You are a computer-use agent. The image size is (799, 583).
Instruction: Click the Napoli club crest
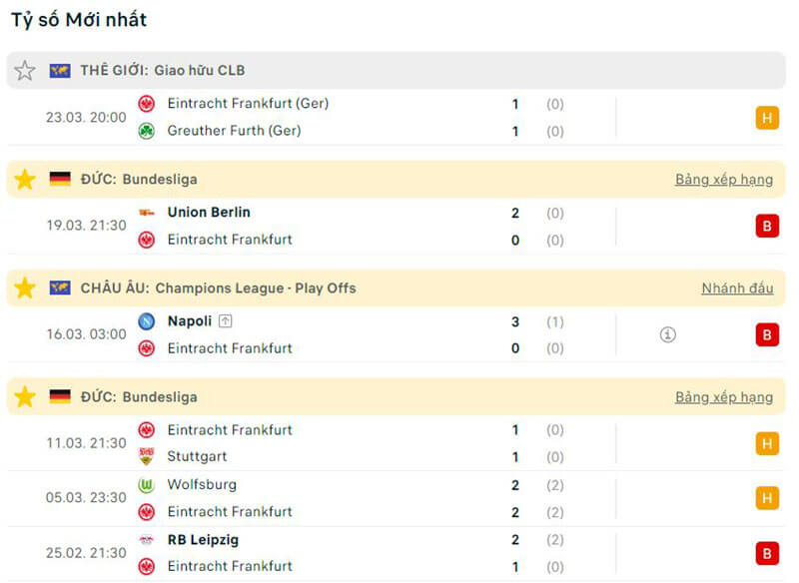click(x=147, y=321)
